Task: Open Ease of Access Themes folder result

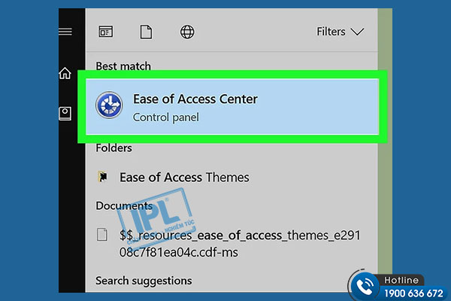Action: click(184, 177)
